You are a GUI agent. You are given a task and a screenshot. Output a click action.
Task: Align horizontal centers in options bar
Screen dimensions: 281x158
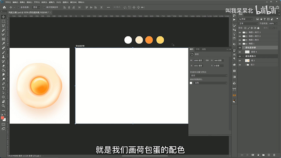point(69,7)
